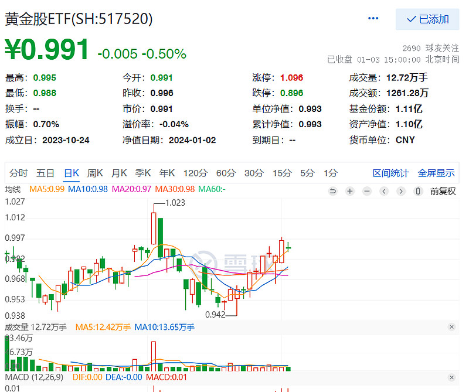Hide the MACD panel with its close toggle
469x392 pixels.
click(451, 377)
